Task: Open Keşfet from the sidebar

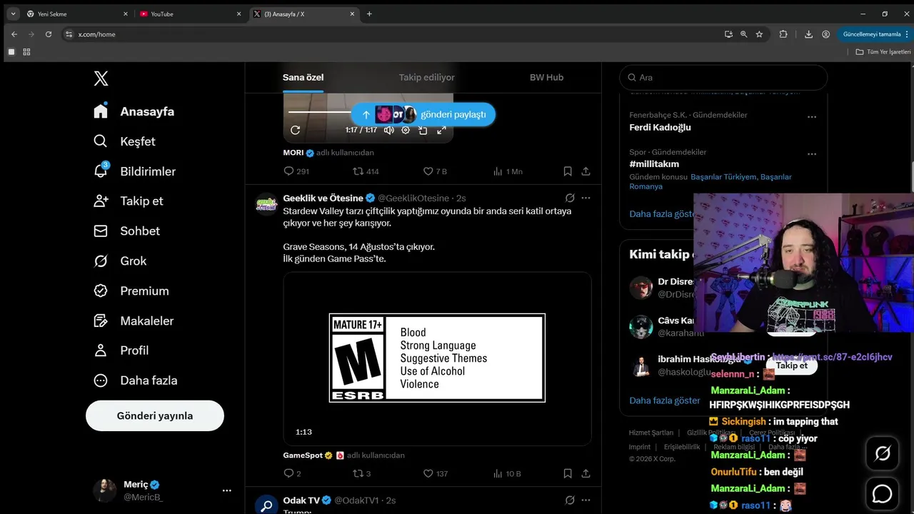Action: [124, 141]
